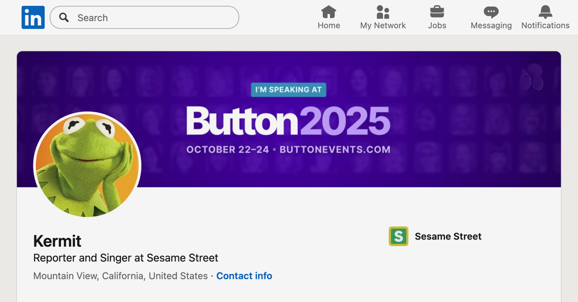Select the Jobs nav label
Screen dimensions: 578x302
437,26
